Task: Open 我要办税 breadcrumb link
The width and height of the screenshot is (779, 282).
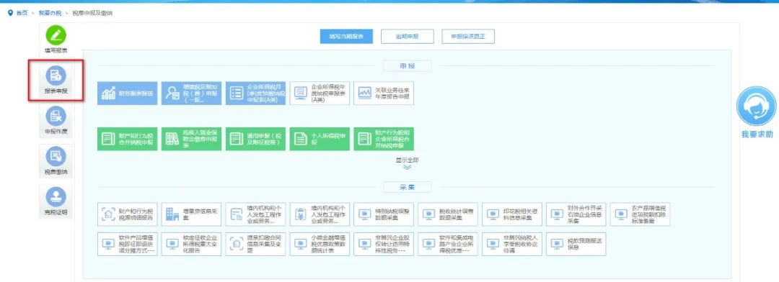Action: pos(50,13)
